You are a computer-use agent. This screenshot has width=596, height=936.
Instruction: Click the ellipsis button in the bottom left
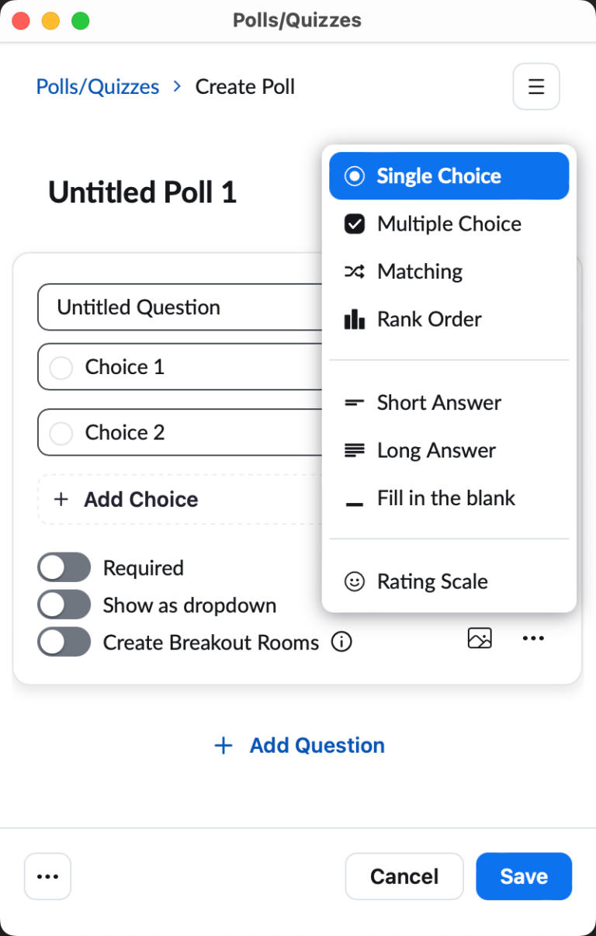click(x=47, y=876)
